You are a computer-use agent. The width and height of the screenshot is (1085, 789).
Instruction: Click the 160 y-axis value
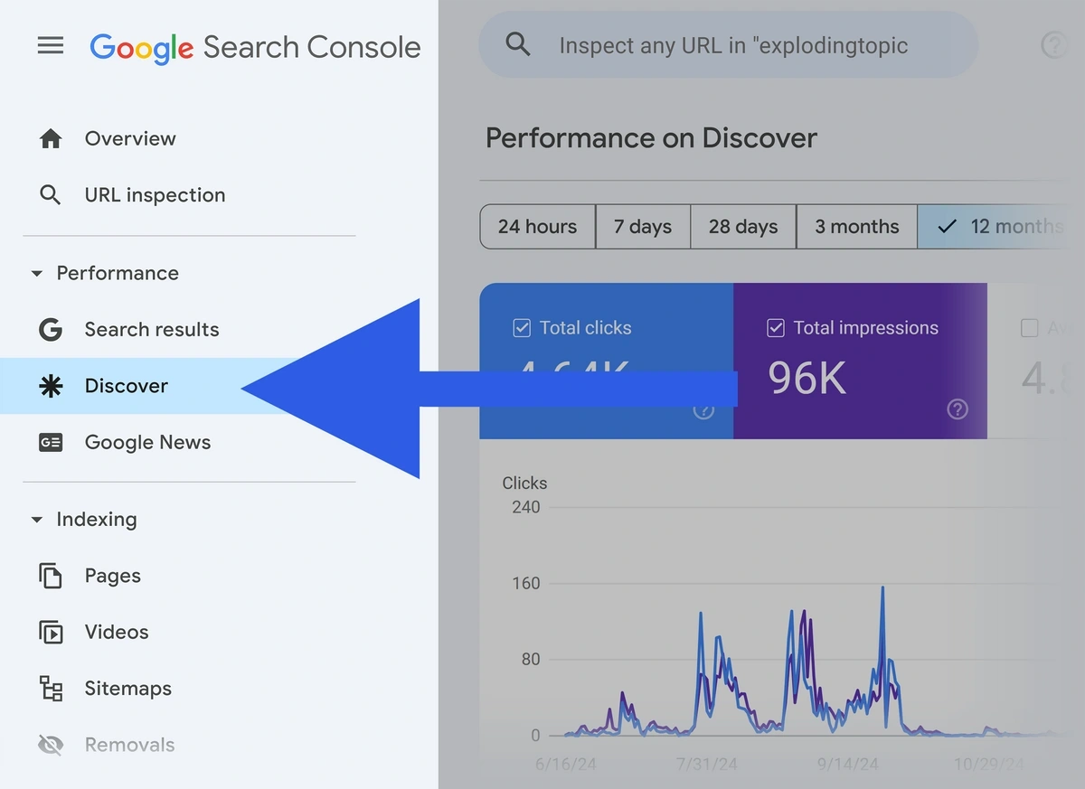pyautogui.click(x=525, y=583)
